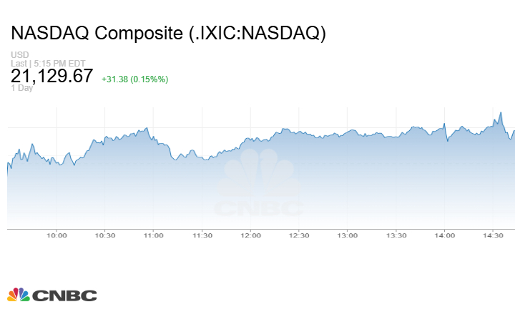Viewport: 515px width, 322px height.
Task: Click the 14:00 time axis marker
Action: 445,235
